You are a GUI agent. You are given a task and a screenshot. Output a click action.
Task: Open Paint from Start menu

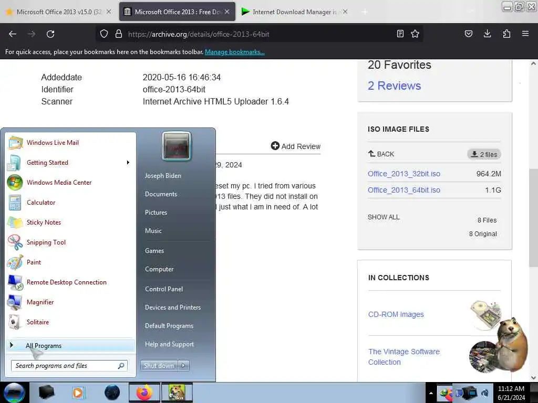pos(34,262)
